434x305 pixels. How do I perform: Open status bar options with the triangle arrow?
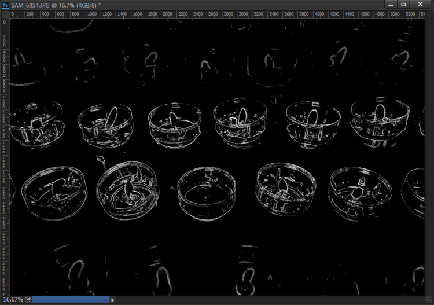pos(112,300)
